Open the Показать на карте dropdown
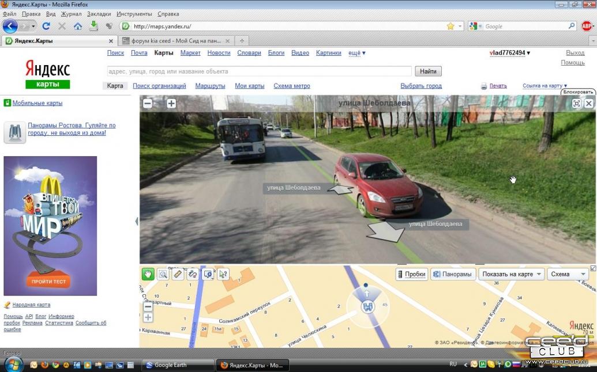Image resolution: width=597 pixels, height=372 pixels. click(511, 274)
